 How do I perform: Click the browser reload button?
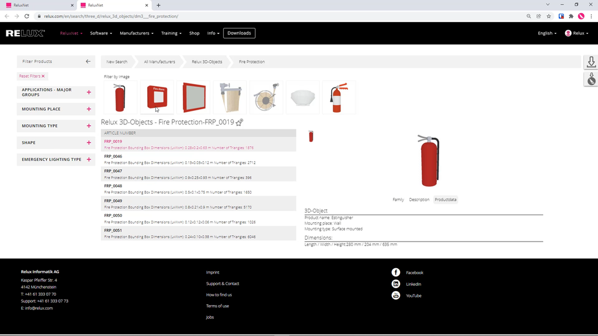(27, 16)
